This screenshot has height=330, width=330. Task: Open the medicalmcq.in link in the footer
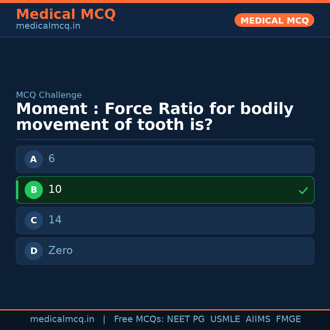click(62, 319)
